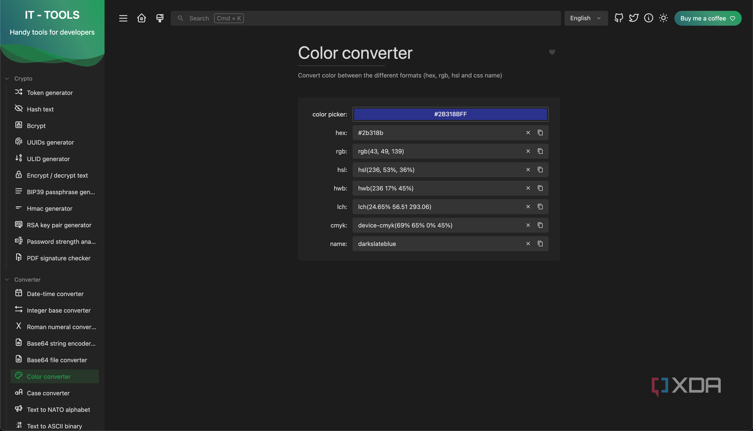The height and width of the screenshot is (431, 753).
Task: Open Integer base converter tool
Action: 54,310
